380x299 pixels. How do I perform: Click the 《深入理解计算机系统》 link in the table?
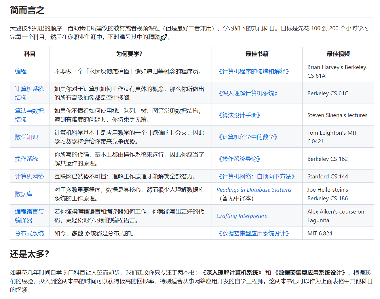tap(248, 93)
